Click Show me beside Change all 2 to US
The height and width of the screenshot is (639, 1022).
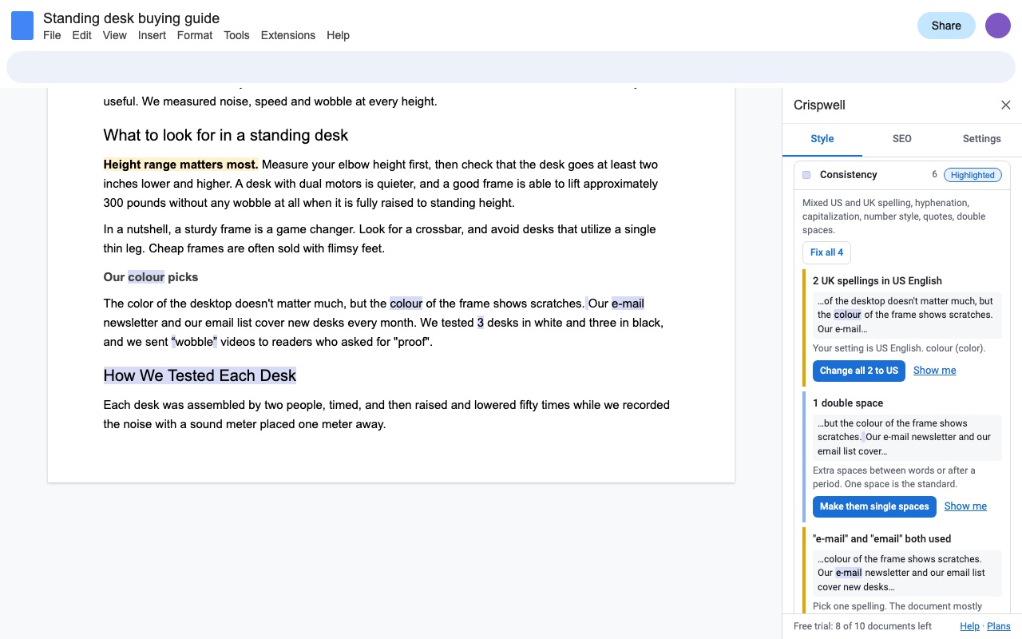click(934, 371)
